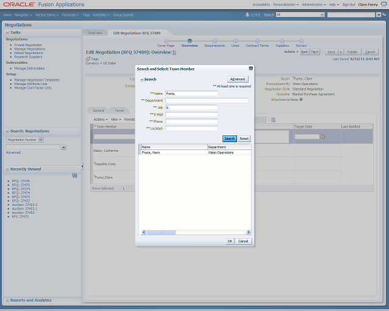The height and width of the screenshot is (311, 389).
Task: Click OK in the Team Member dialog
Action: [x=230, y=241]
